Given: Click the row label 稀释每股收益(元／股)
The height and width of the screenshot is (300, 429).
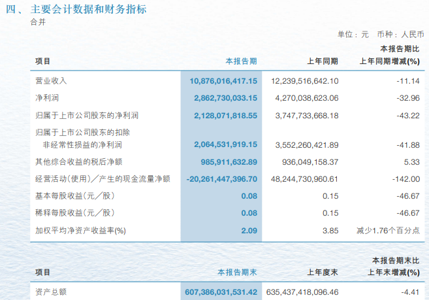Looking at the screenshot, I should click(x=74, y=213).
